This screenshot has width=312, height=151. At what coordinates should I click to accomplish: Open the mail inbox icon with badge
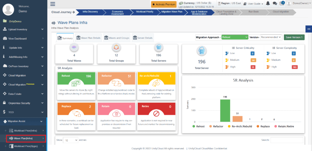click(x=282, y=3)
